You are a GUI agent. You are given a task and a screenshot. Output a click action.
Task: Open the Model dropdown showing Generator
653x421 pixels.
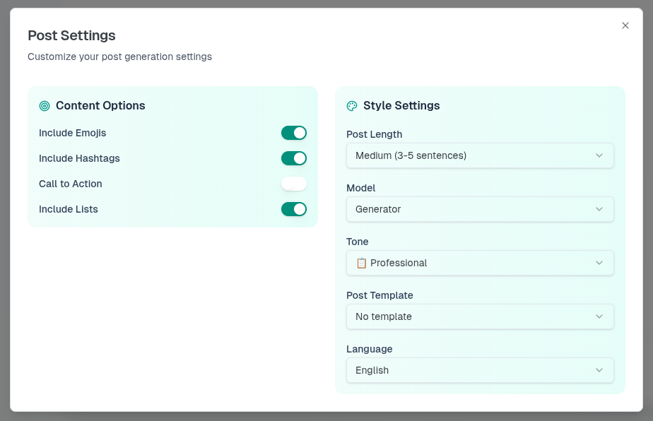pos(480,209)
